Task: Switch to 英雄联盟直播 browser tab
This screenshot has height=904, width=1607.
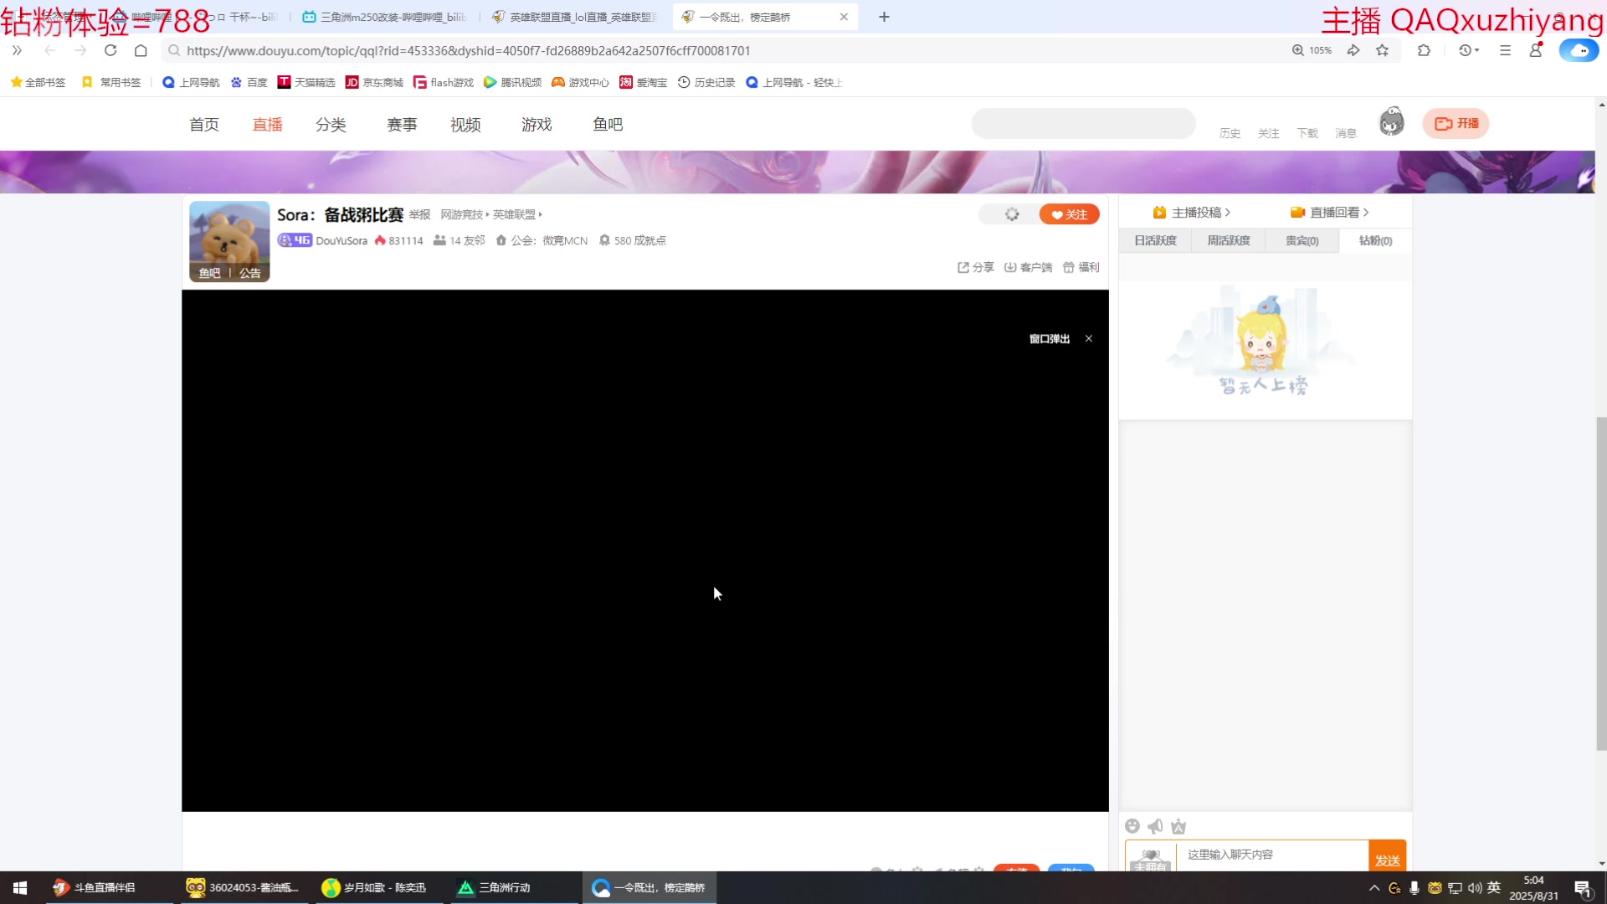Action: pos(576,17)
